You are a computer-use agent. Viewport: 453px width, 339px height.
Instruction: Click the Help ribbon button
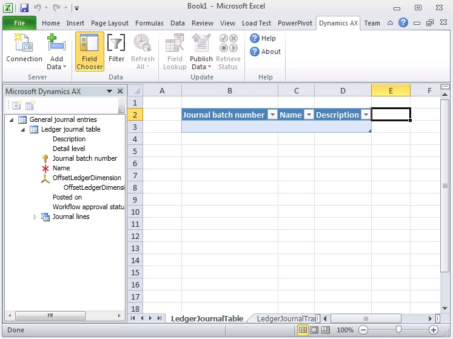[263, 38]
